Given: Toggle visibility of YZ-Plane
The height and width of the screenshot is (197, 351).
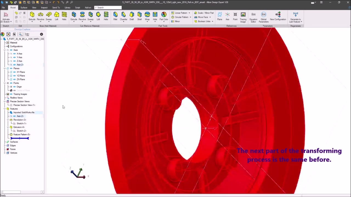Looking at the screenshot, I should tap(15, 76).
